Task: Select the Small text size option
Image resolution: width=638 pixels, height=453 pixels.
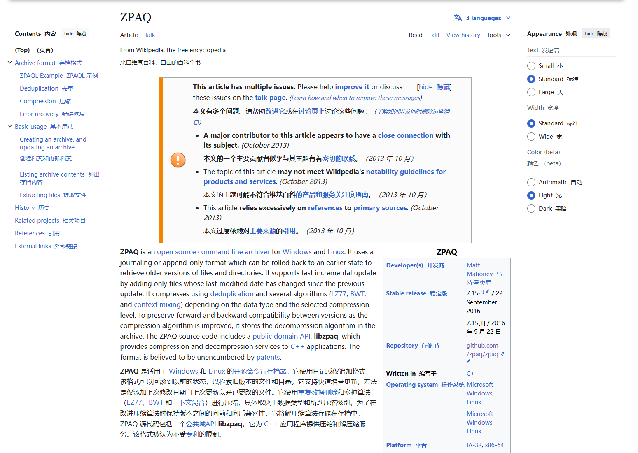Action: (x=531, y=66)
